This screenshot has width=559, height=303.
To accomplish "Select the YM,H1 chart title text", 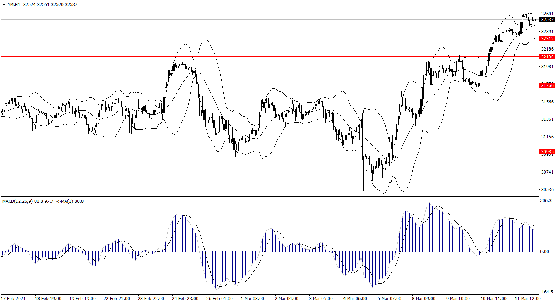I will point(14,5).
